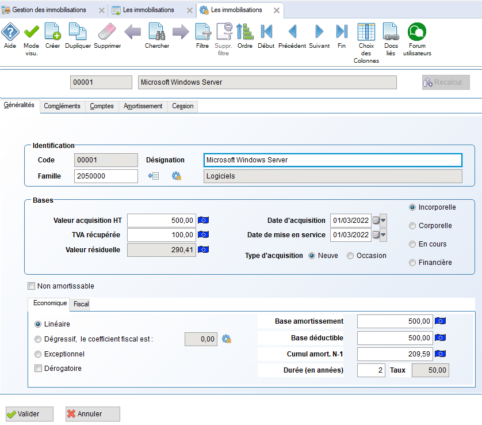This screenshot has width=482, height=425.
Task: Choose Neuve as acquisition type
Action: [x=312, y=256]
